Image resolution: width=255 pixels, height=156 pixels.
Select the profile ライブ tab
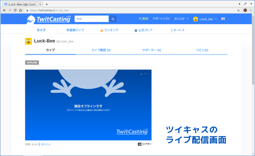[50, 50]
